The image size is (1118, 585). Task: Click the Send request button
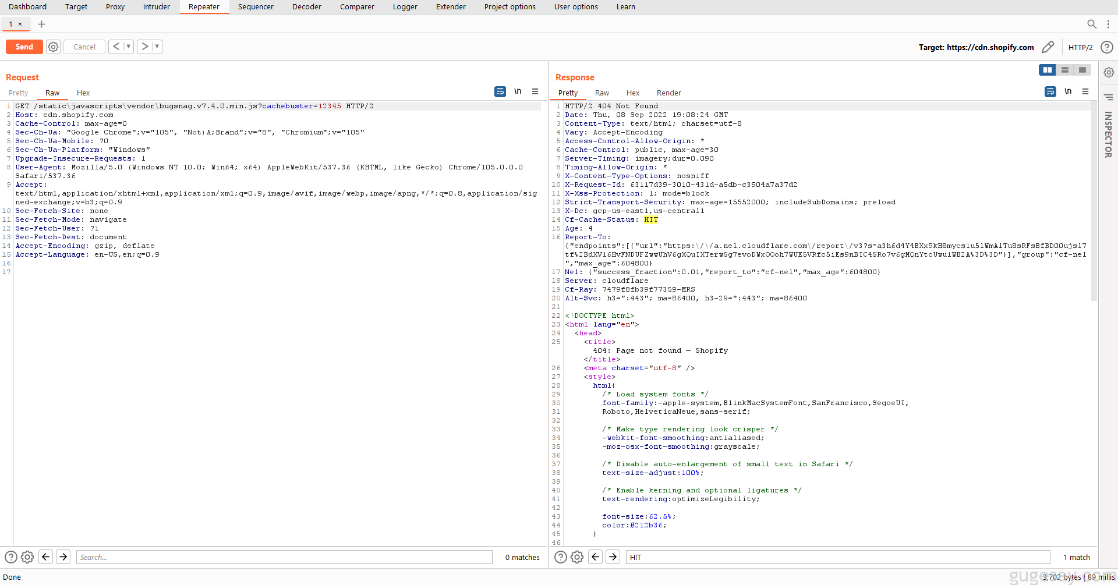click(24, 47)
